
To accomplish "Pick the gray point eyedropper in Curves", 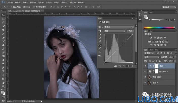I will [100, 38].
